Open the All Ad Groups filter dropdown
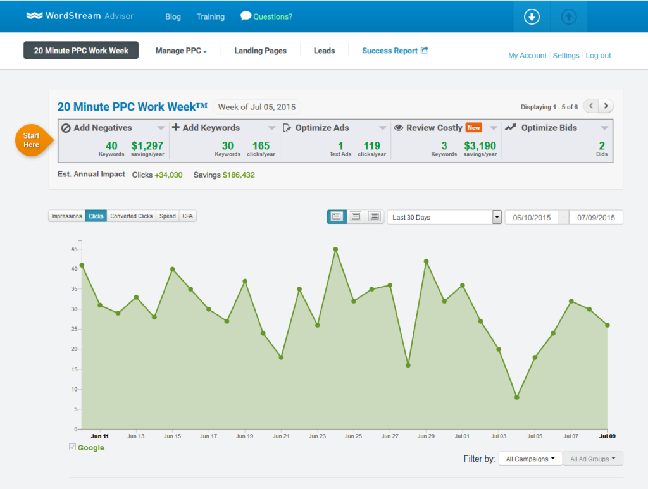Screen dimensions: 648x489 tap(592, 459)
